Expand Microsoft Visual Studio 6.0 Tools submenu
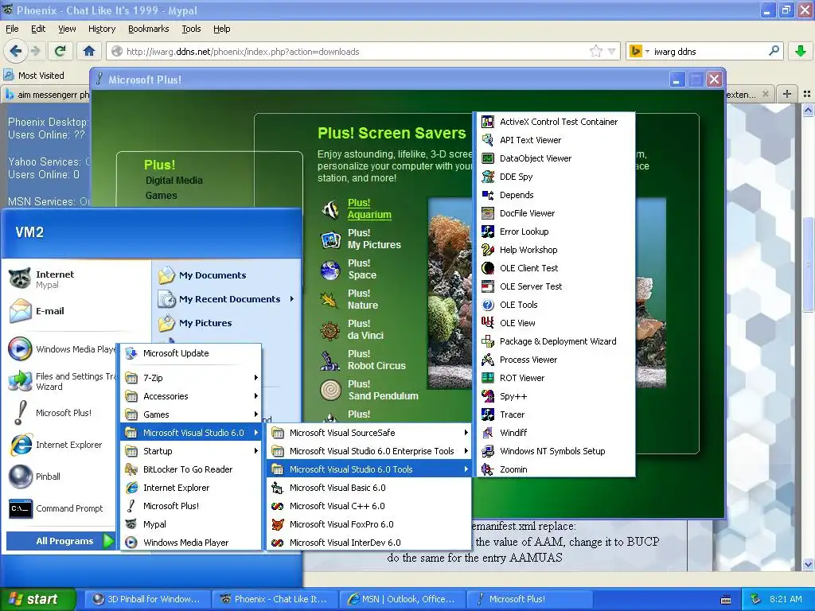This screenshot has width=815, height=611. pos(369,469)
